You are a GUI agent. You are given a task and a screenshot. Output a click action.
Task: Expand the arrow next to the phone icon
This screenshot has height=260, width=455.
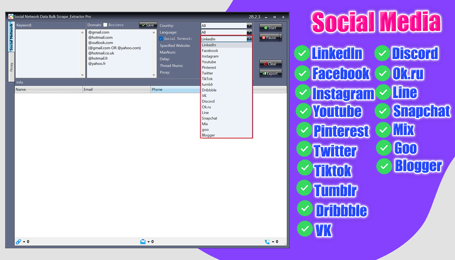(273, 242)
